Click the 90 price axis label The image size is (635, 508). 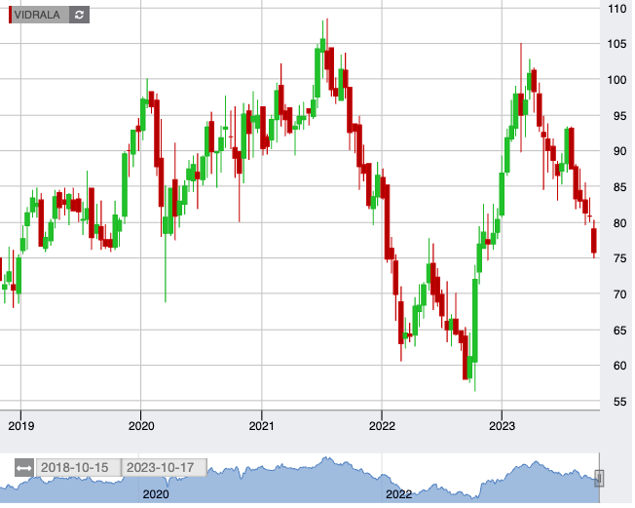[x=620, y=151]
